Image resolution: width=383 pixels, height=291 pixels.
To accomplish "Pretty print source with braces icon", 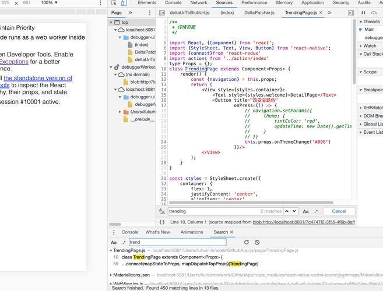I will tap(162, 222).
